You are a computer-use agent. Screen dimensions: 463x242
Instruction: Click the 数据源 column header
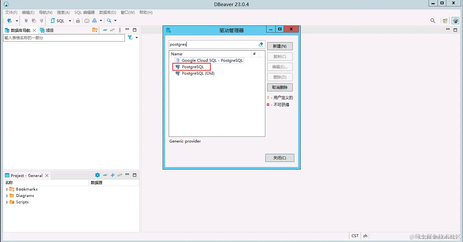114,182
